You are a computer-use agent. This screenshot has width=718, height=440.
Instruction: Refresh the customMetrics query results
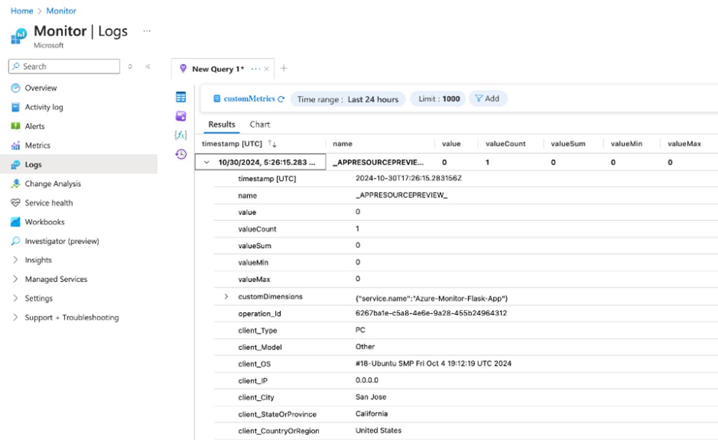[x=281, y=98]
